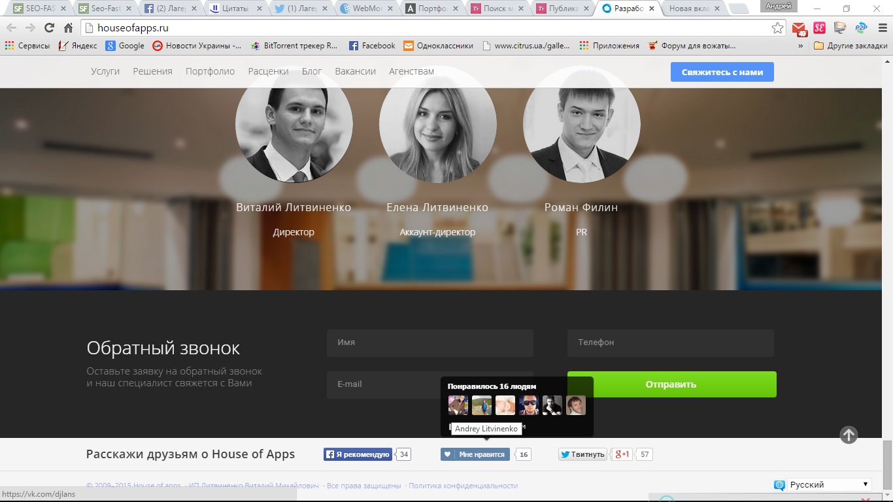Go back using the browser back arrow

[11, 28]
